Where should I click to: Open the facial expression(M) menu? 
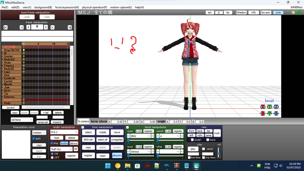coord(67,7)
